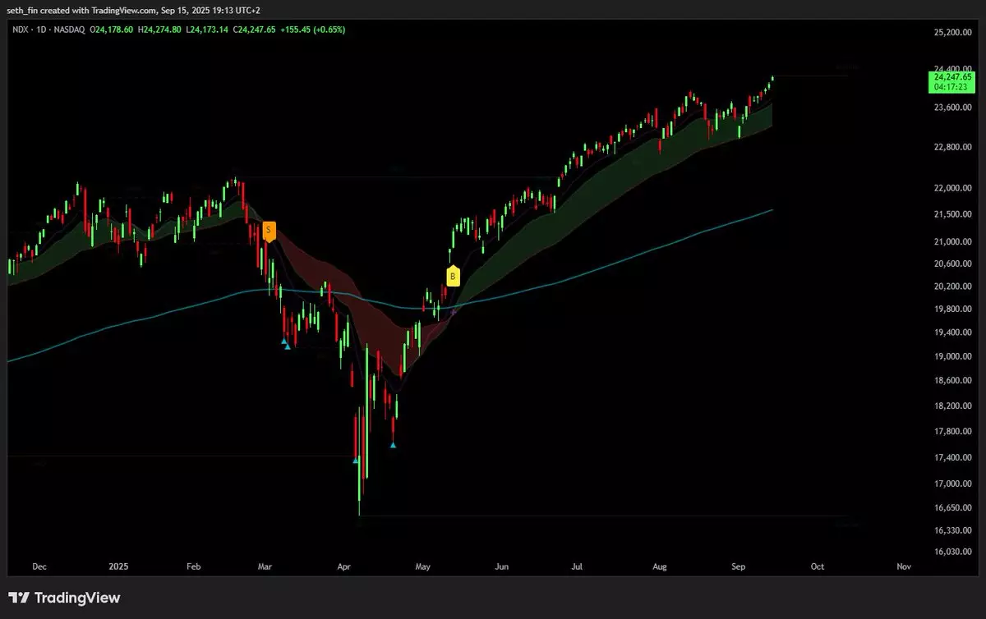Select the horizontal line at the April low
986x619 pixels.
[575, 516]
